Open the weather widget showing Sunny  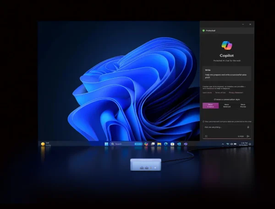[x=46, y=144]
